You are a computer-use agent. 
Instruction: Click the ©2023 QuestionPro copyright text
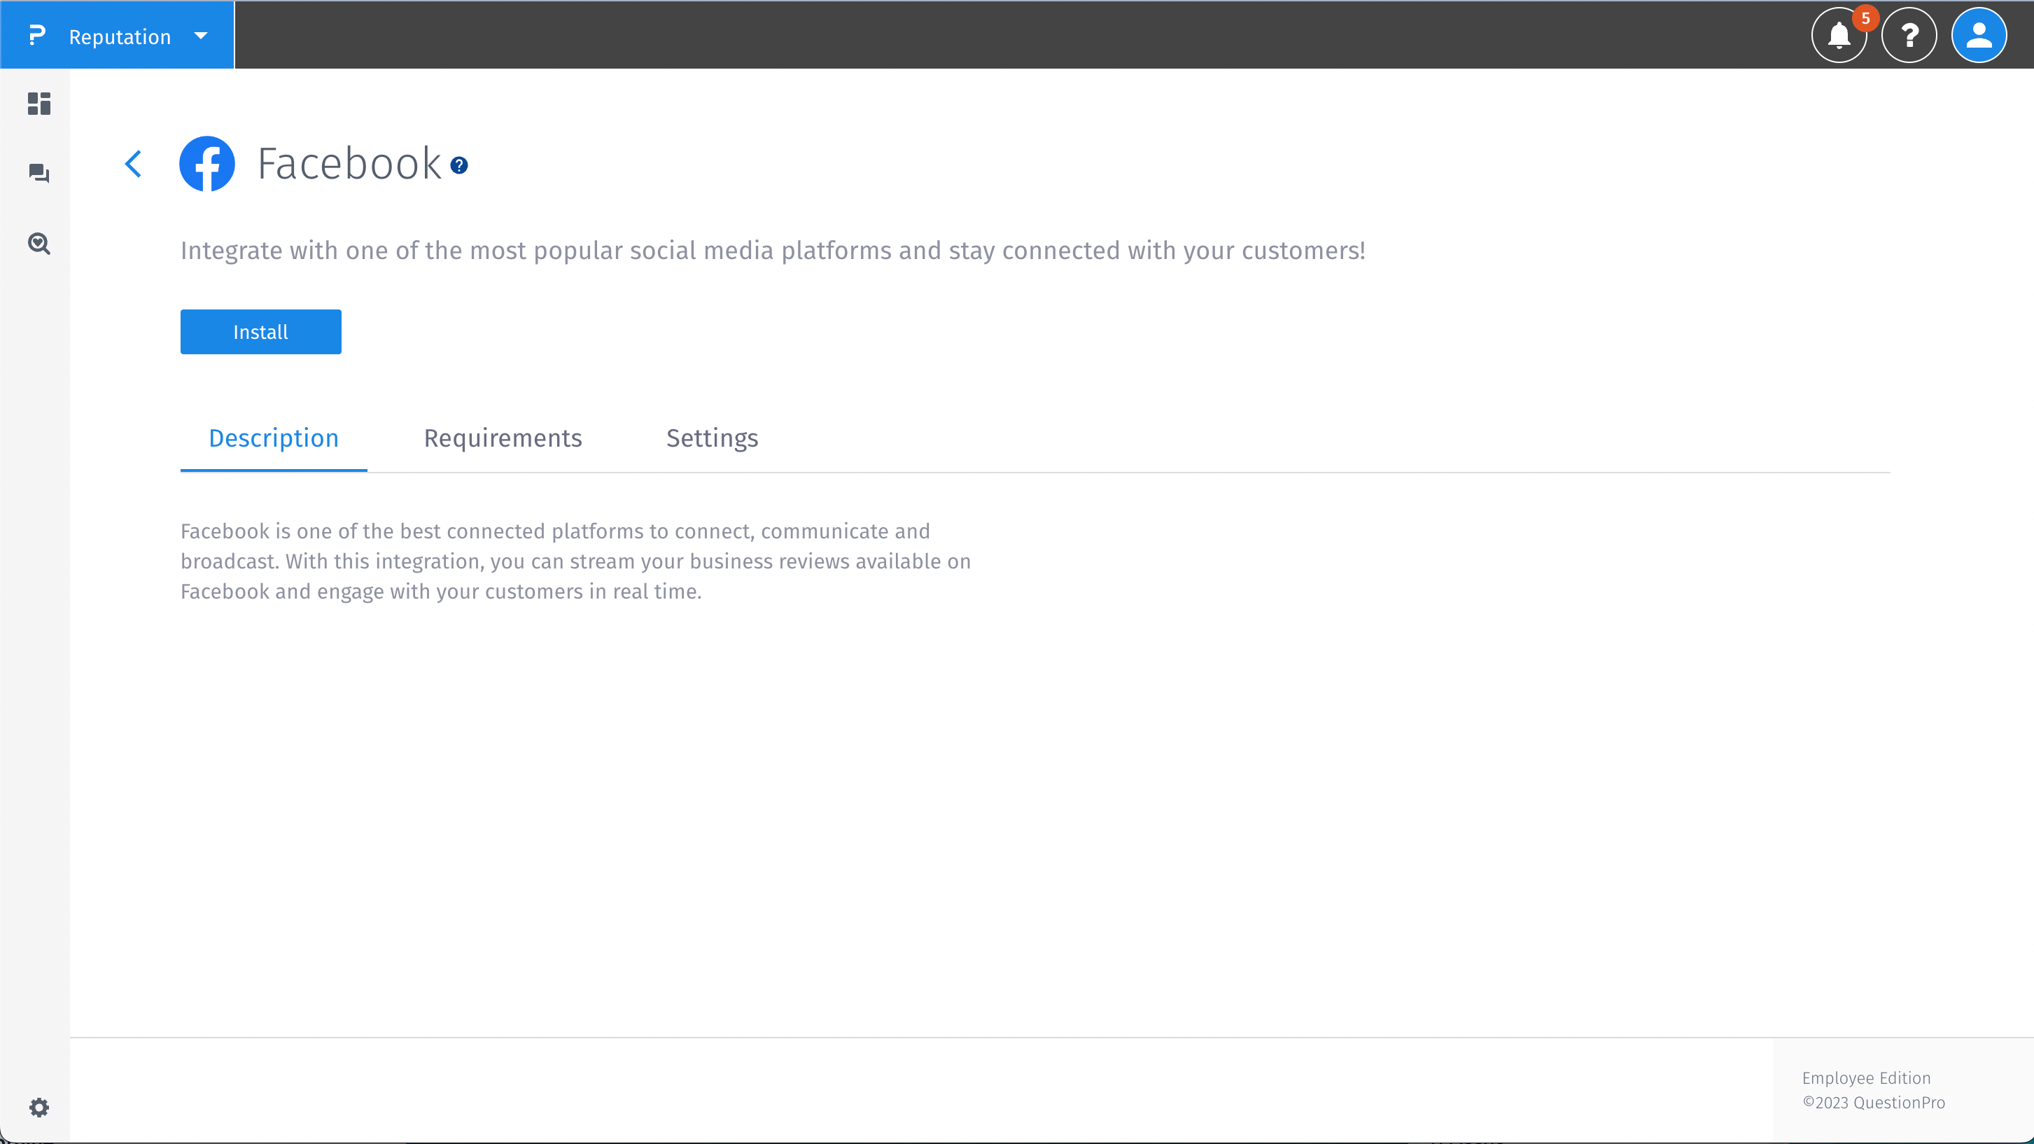pos(1873,1102)
